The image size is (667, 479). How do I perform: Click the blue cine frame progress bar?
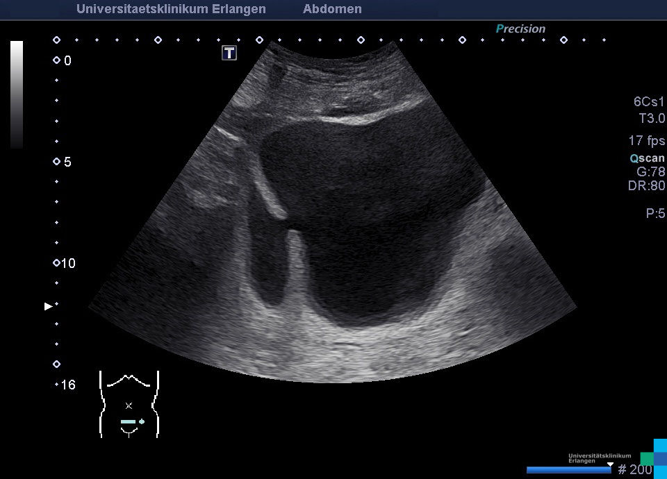(x=568, y=470)
